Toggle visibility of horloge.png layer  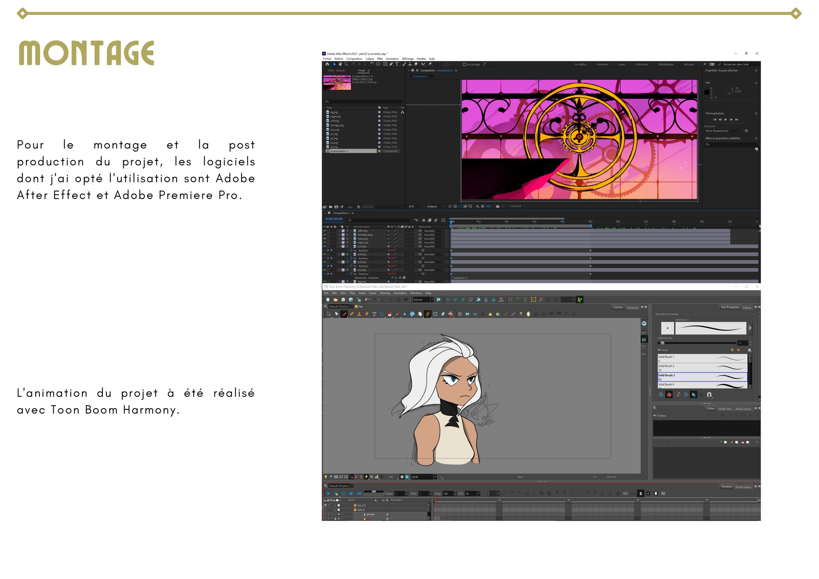tap(325, 235)
